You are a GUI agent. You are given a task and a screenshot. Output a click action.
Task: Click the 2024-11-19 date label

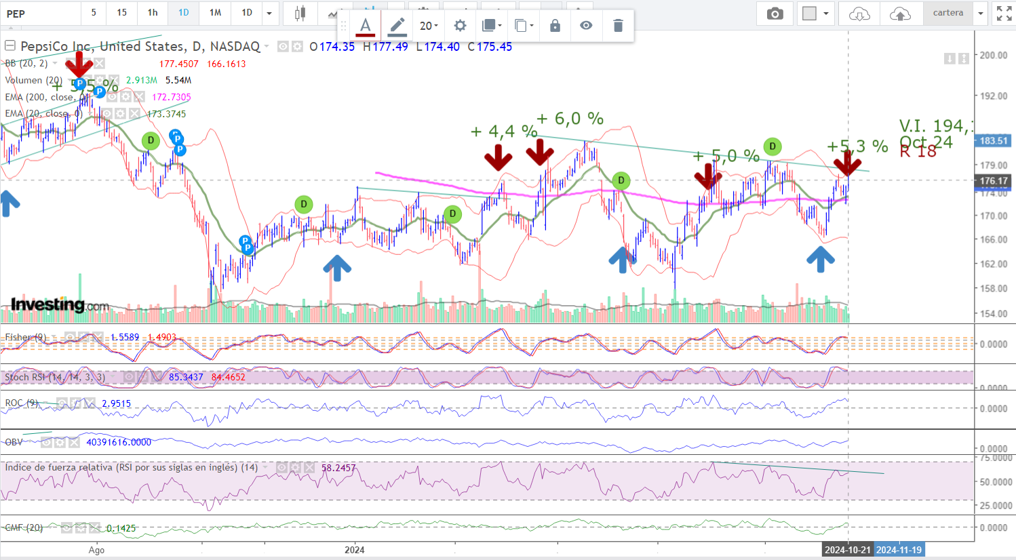[899, 550]
